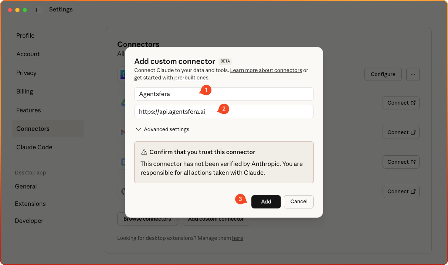Click the green window zoom button
448x265 pixels.
tap(25, 10)
